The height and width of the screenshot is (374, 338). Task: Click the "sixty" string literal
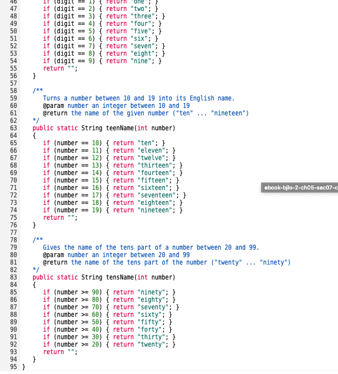149,315
